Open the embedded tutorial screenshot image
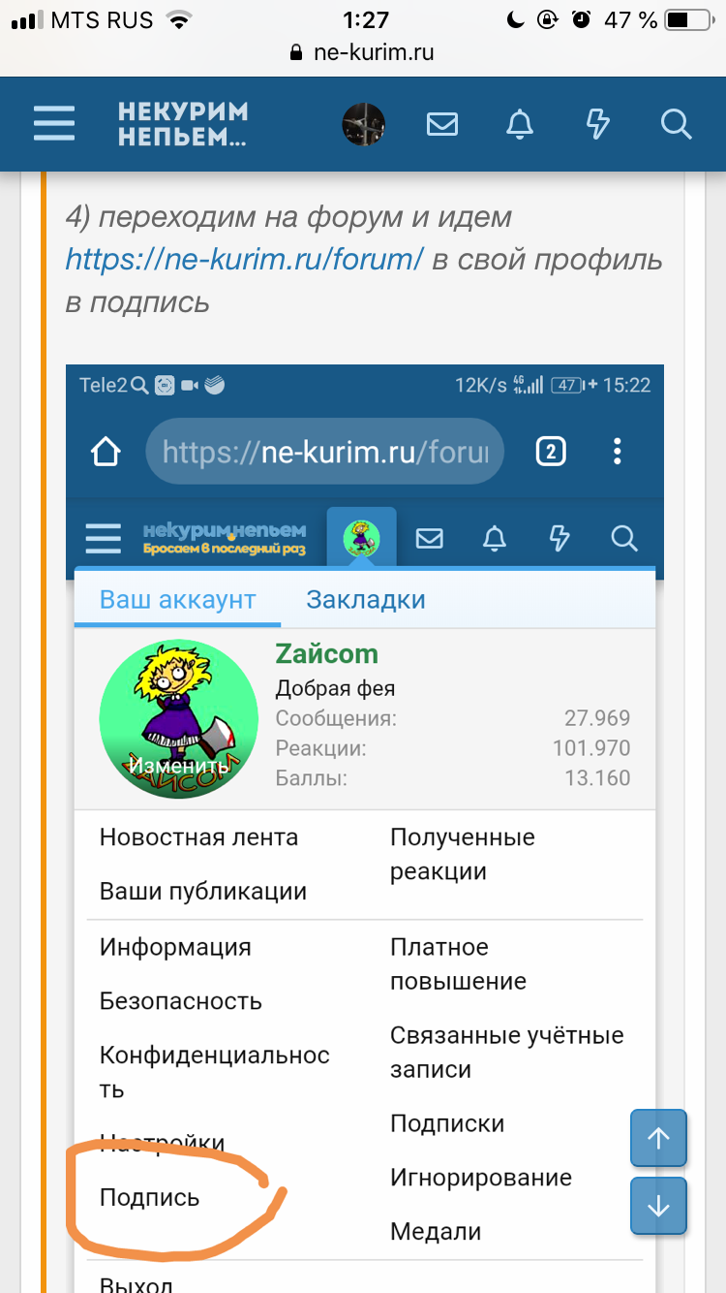The image size is (726, 1293). tap(364, 829)
